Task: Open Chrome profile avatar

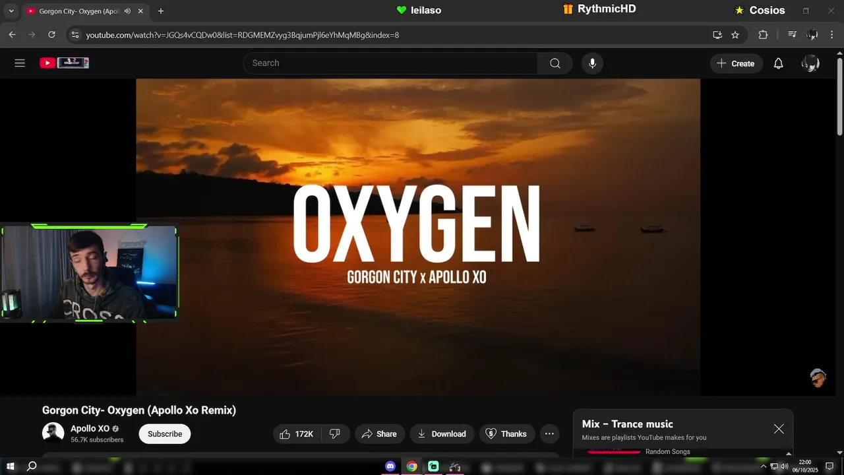Action: coord(812,35)
